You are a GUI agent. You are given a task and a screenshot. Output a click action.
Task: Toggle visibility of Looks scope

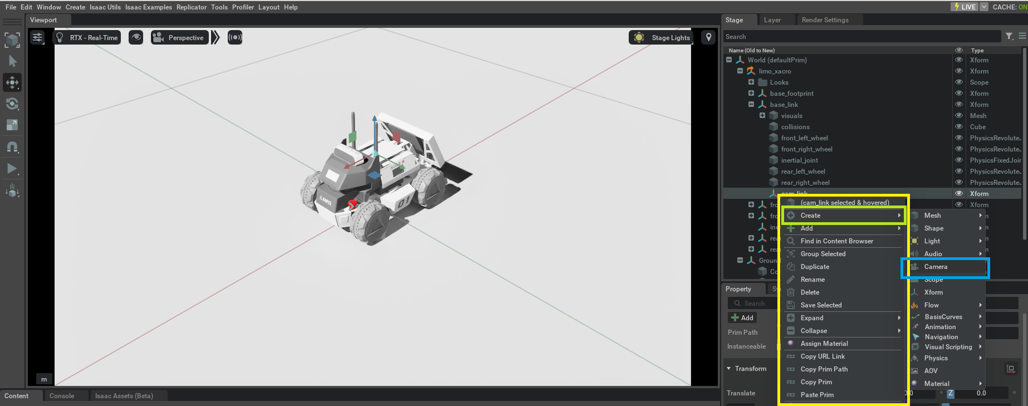959,82
